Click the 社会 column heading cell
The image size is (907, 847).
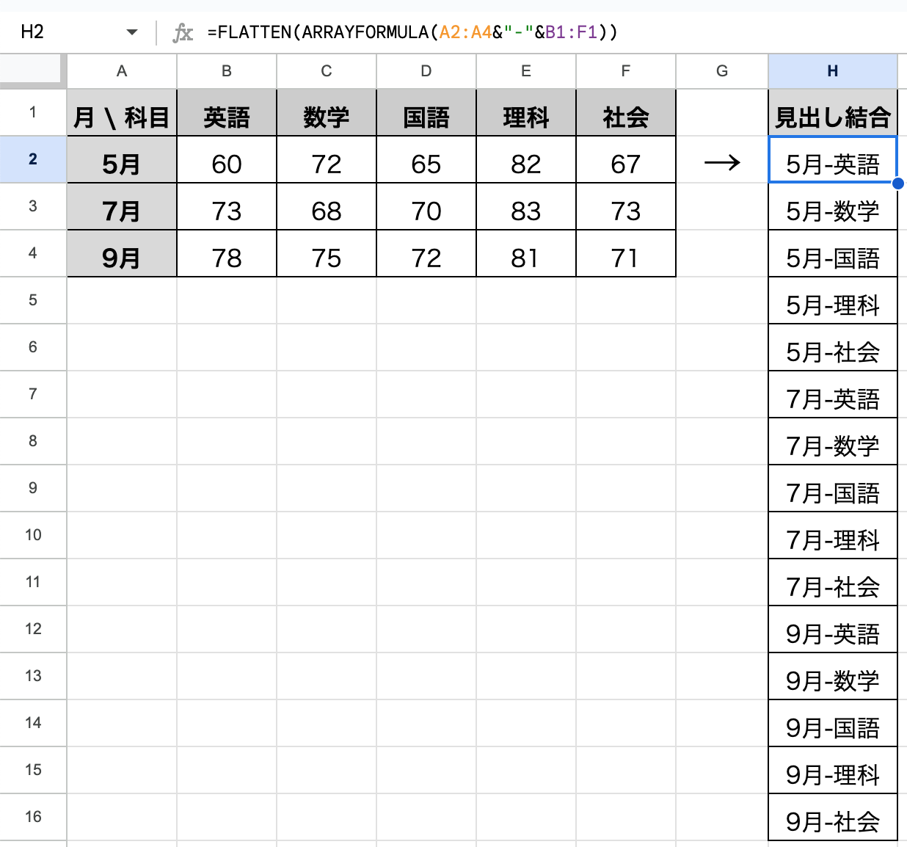tap(625, 114)
